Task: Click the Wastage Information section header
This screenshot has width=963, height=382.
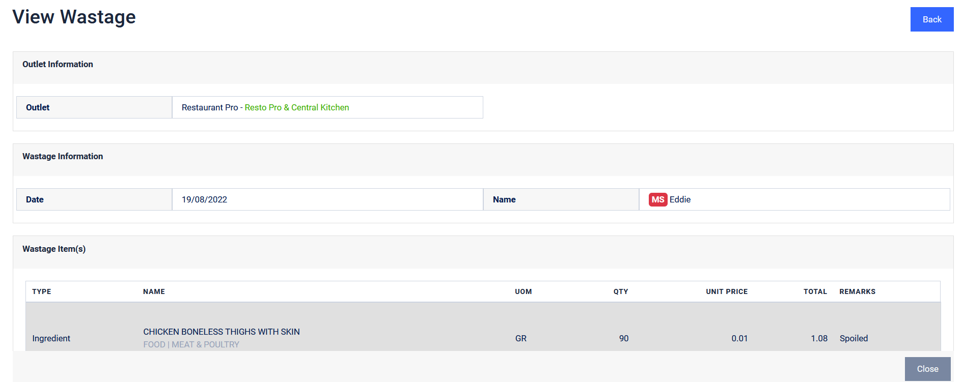Action: tap(63, 156)
